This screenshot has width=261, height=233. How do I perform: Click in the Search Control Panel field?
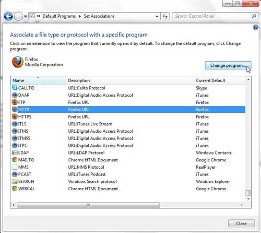(212, 16)
